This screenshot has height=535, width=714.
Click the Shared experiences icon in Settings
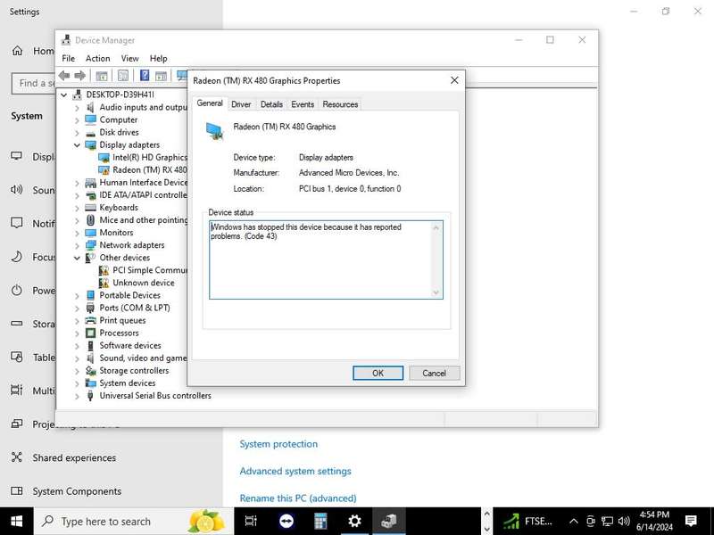pyautogui.click(x=17, y=457)
